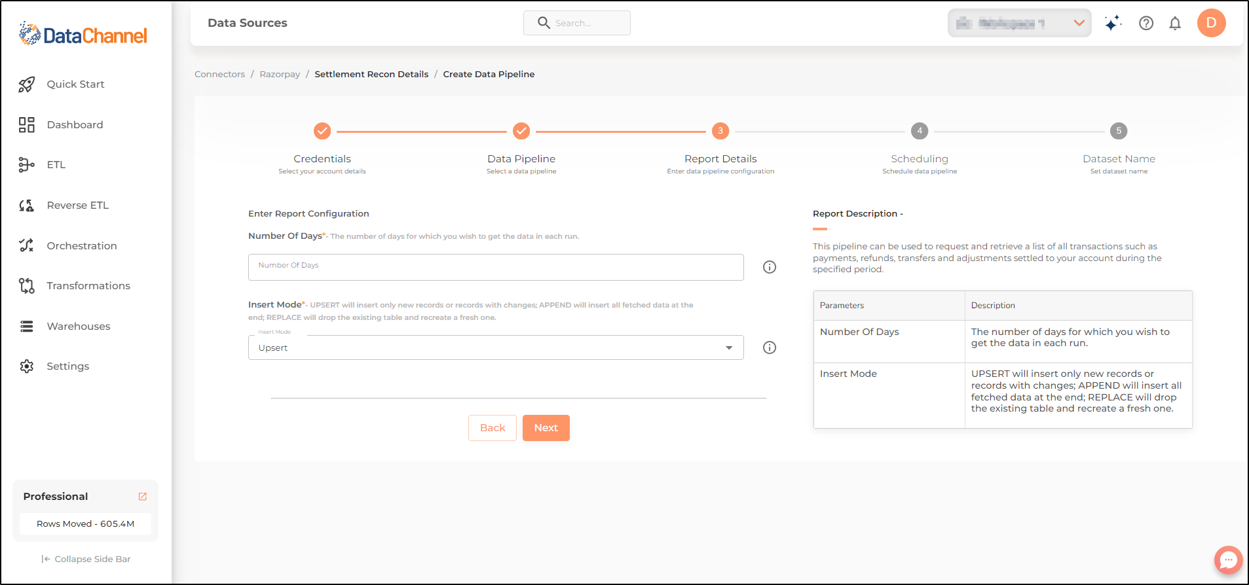The width and height of the screenshot is (1249, 585).
Task: Go to Connectors breadcrumb
Action: coord(219,75)
